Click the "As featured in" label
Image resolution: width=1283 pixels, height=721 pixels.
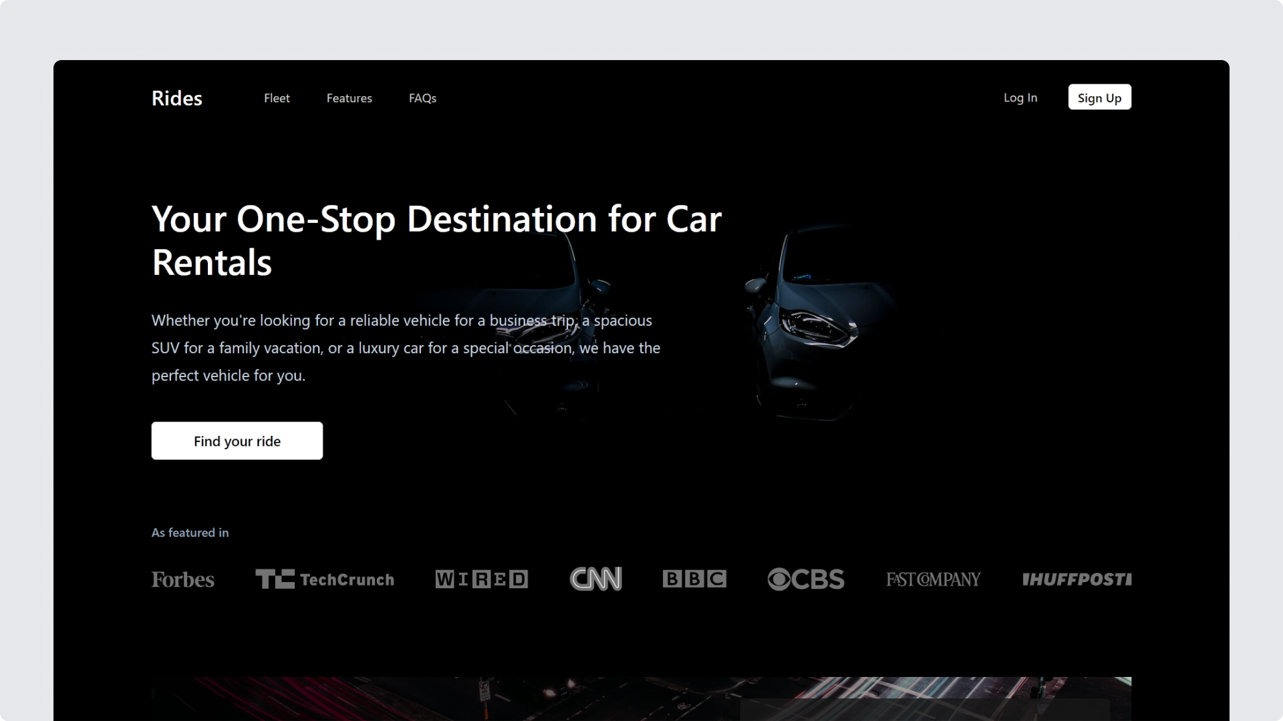coord(190,533)
